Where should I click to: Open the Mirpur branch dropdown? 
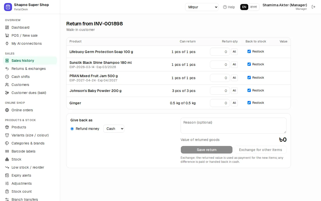(202, 7)
